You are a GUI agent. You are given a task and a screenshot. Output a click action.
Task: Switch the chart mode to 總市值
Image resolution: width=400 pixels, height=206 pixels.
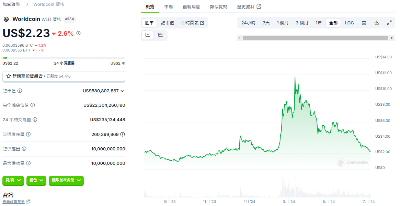(x=168, y=23)
